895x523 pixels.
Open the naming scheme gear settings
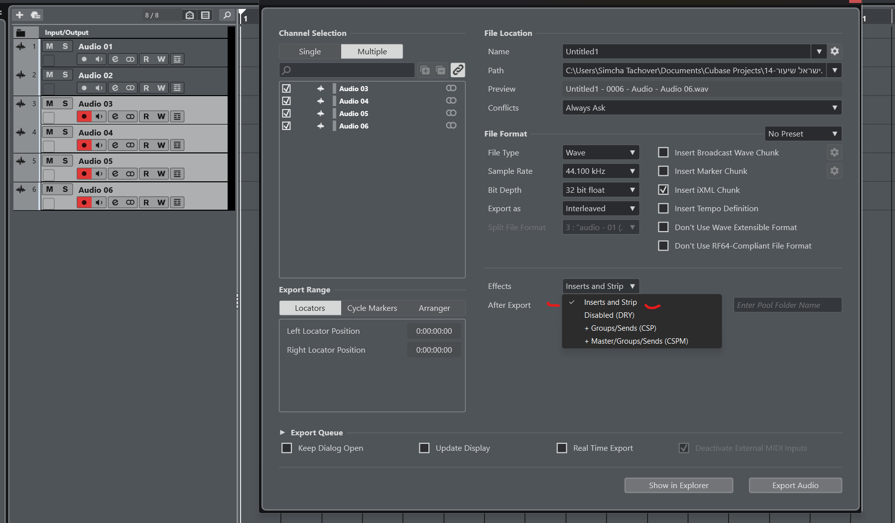835,51
